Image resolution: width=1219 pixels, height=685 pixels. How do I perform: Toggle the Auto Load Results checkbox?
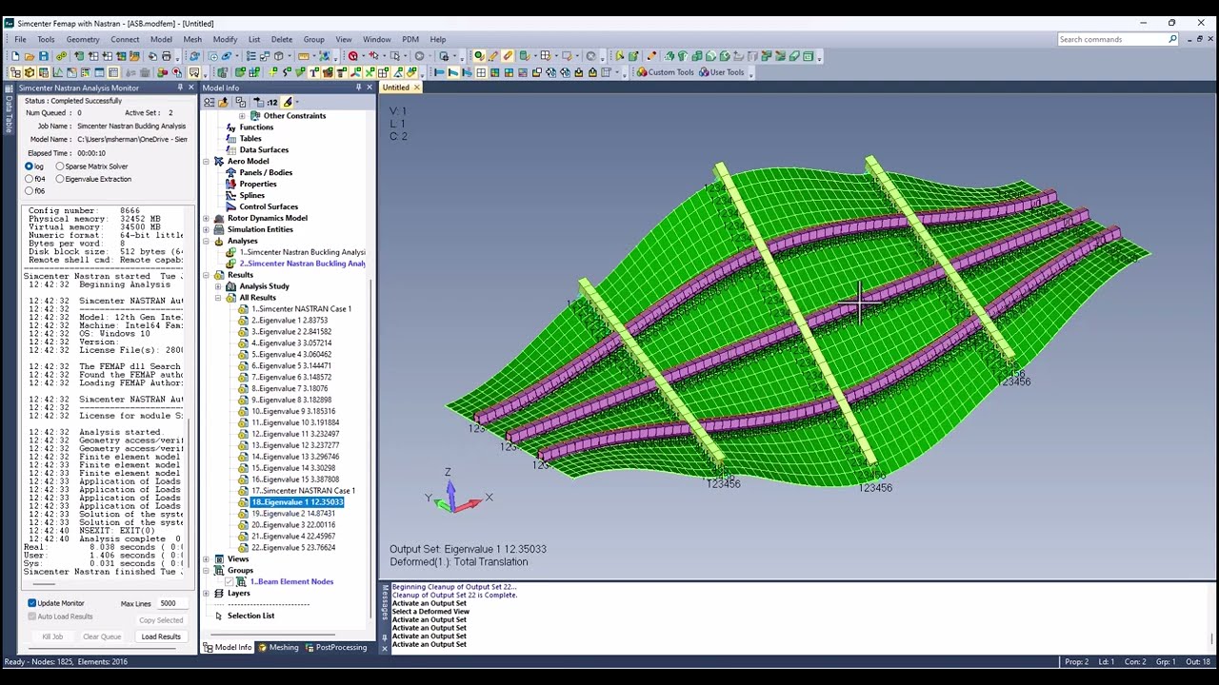tap(32, 616)
